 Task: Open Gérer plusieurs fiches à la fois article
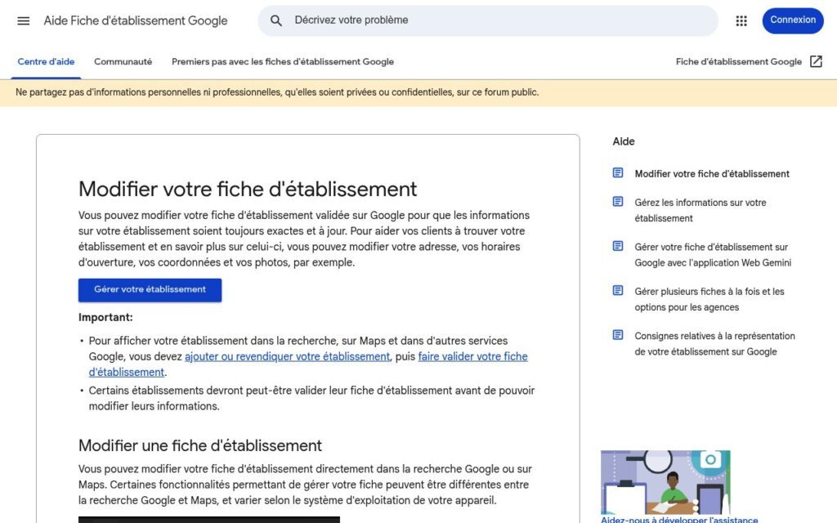pyautogui.click(x=709, y=299)
